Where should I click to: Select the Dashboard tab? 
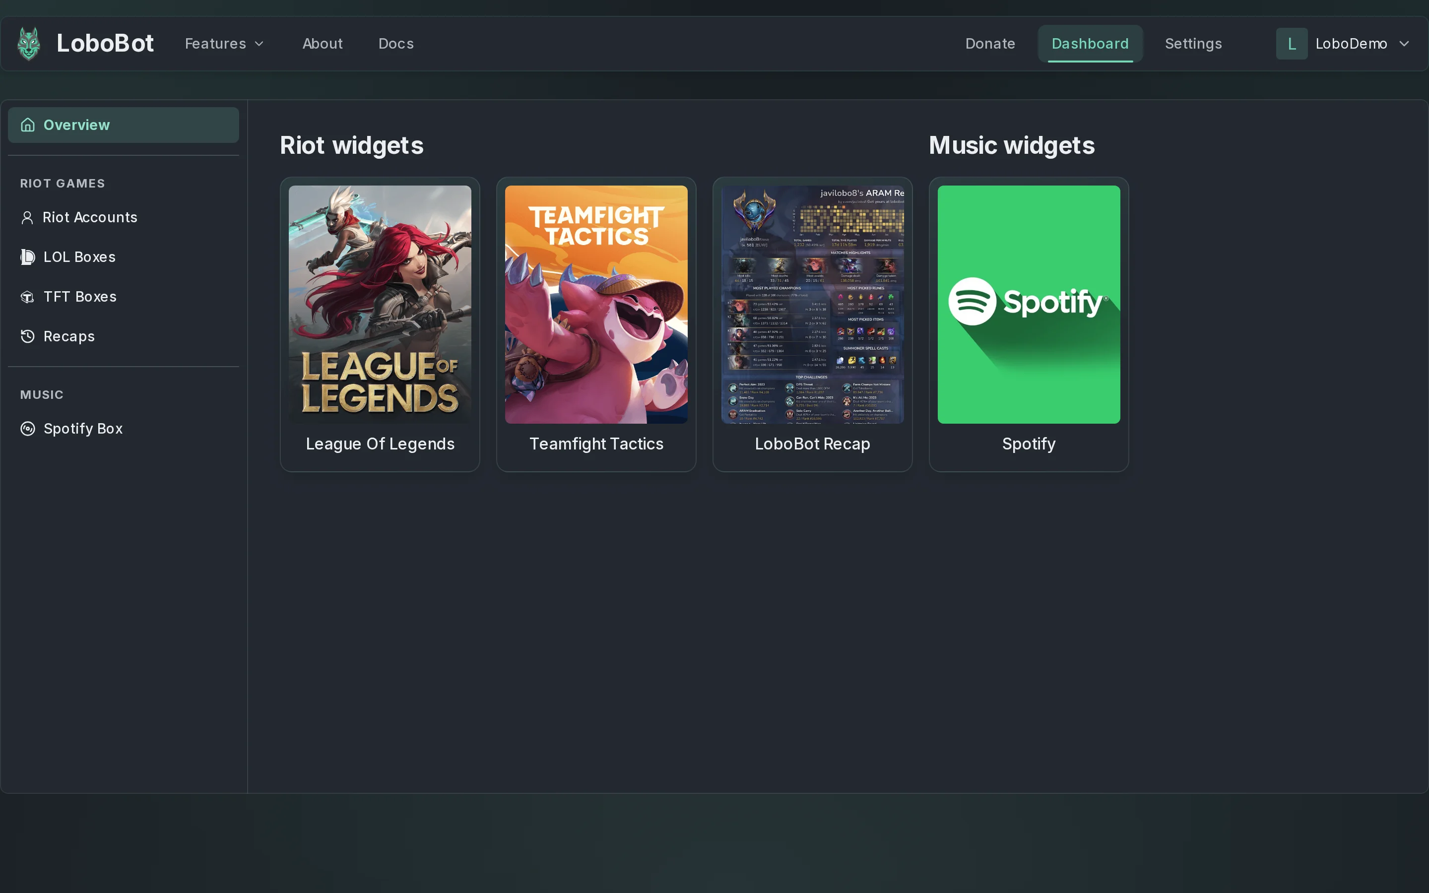(1090, 44)
